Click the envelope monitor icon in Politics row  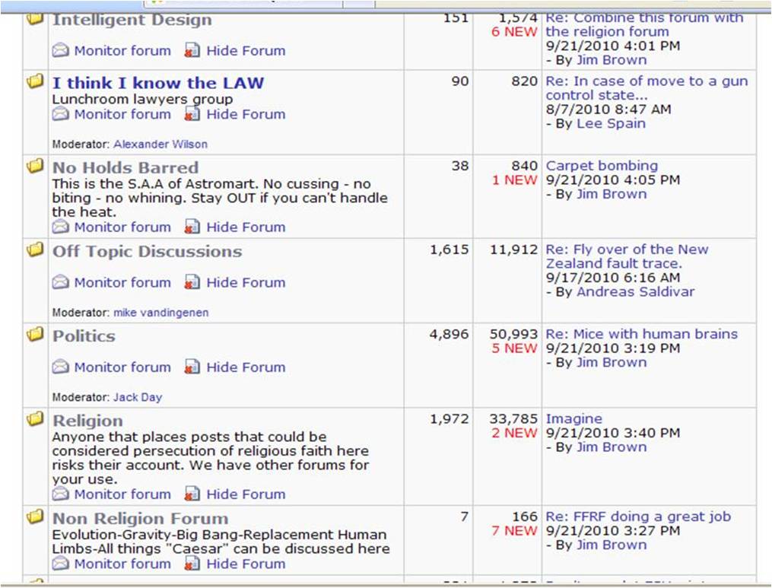click(61, 367)
